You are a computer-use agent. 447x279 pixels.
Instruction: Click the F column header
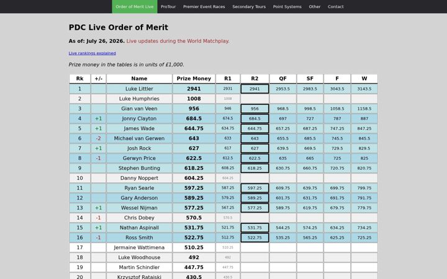tap(337, 79)
